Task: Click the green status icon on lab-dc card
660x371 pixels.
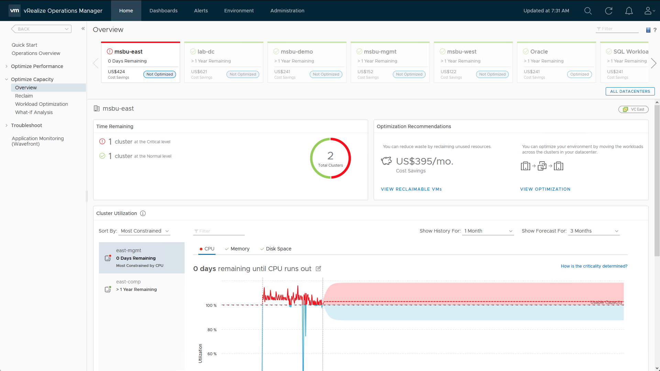Action: point(193,52)
